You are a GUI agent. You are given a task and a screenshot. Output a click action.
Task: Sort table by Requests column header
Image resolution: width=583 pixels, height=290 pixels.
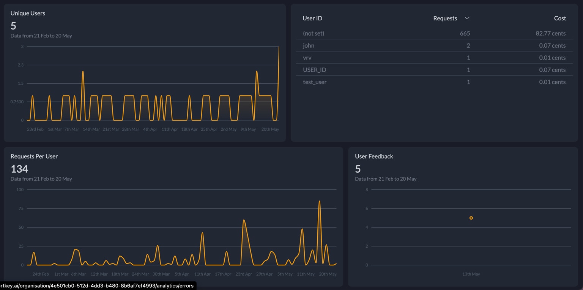click(x=445, y=18)
